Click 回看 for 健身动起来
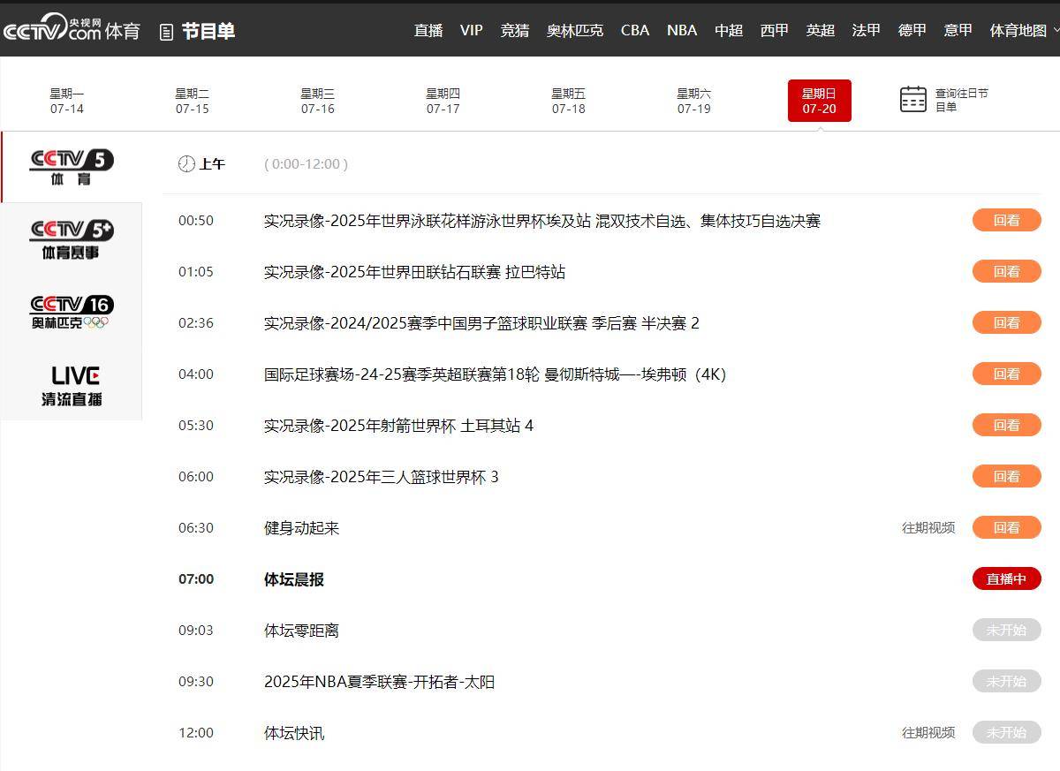The width and height of the screenshot is (1060, 771). (1007, 527)
